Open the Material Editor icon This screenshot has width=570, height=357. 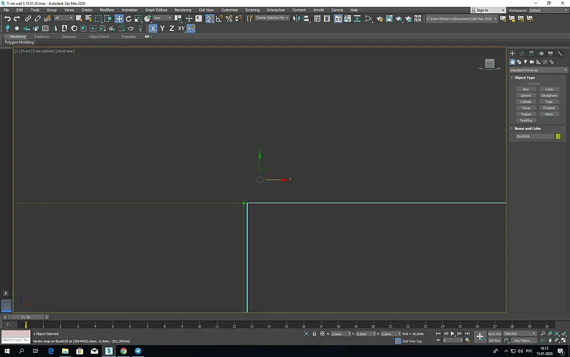click(x=369, y=18)
